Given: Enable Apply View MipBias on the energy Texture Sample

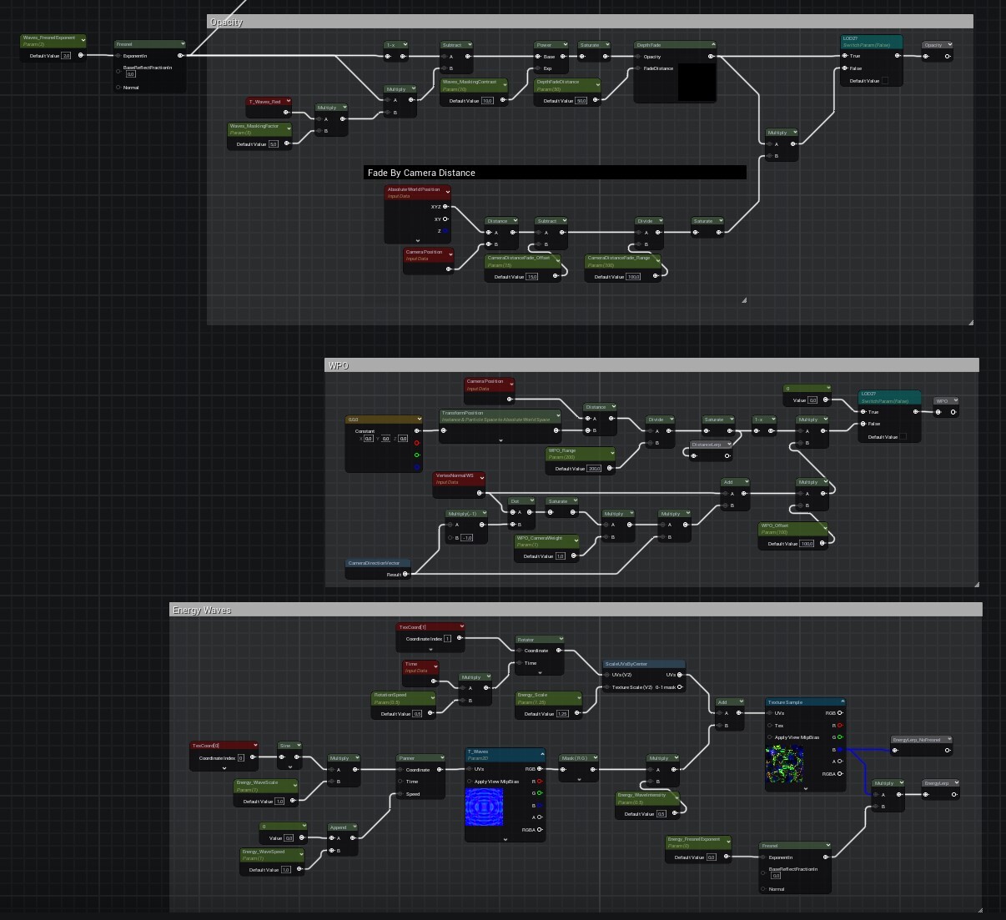Looking at the screenshot, I should coord(770,737).
